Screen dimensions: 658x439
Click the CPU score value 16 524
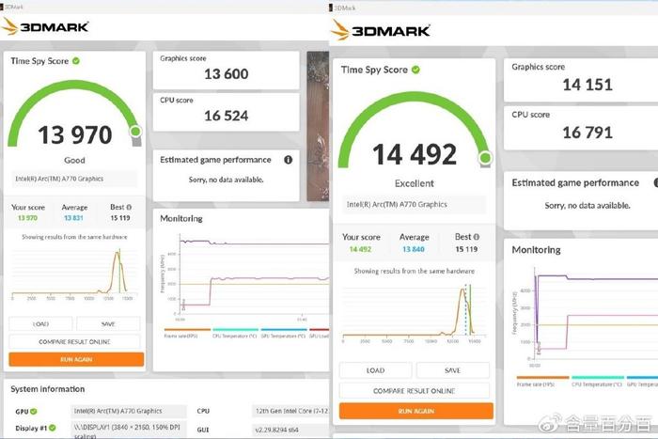227,116
